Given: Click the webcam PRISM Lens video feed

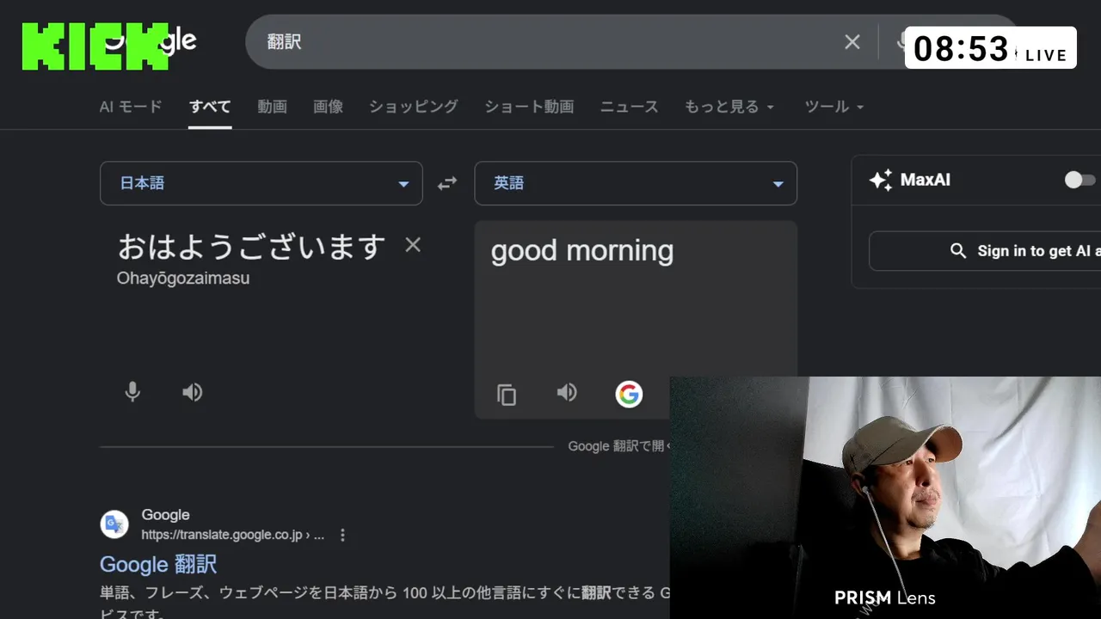Looking at the screenshot, I should 885,498.
